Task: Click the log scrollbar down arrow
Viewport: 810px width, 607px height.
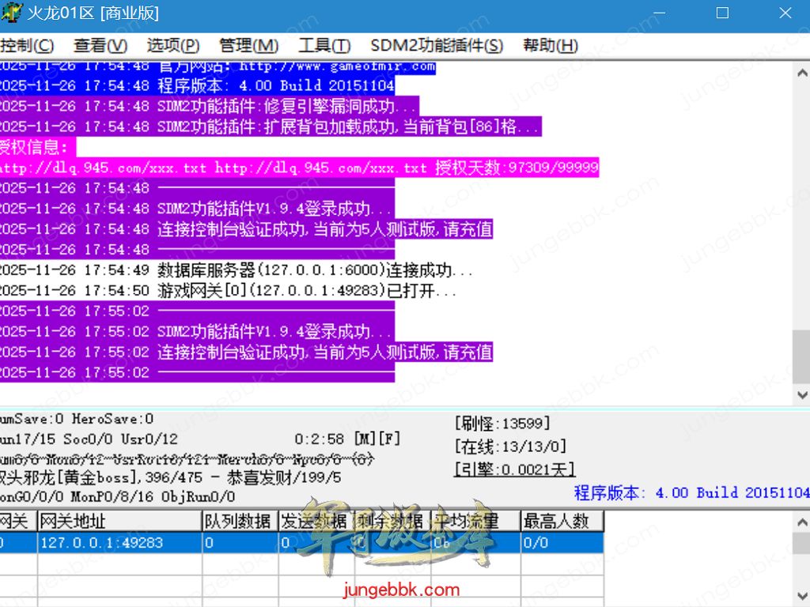Action: click(801, 394)
